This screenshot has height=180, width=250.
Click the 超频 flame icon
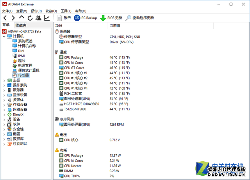15,61
